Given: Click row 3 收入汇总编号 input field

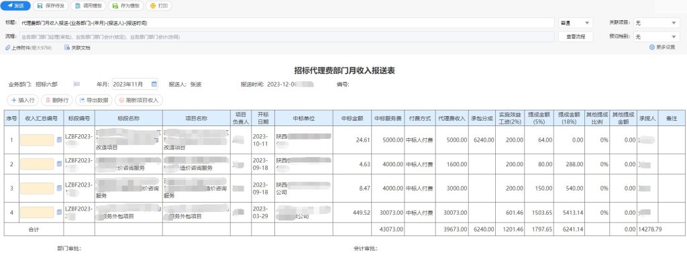Looking at the screenshot, I should pyautogui.click(x=38, y=189).
